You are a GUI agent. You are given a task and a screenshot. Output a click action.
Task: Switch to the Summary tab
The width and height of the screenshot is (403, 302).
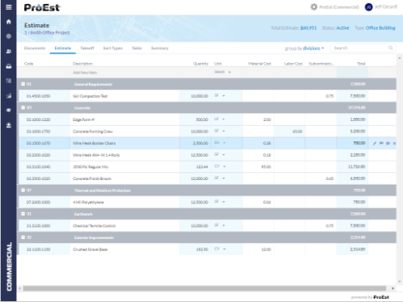(x=160, y=48)
